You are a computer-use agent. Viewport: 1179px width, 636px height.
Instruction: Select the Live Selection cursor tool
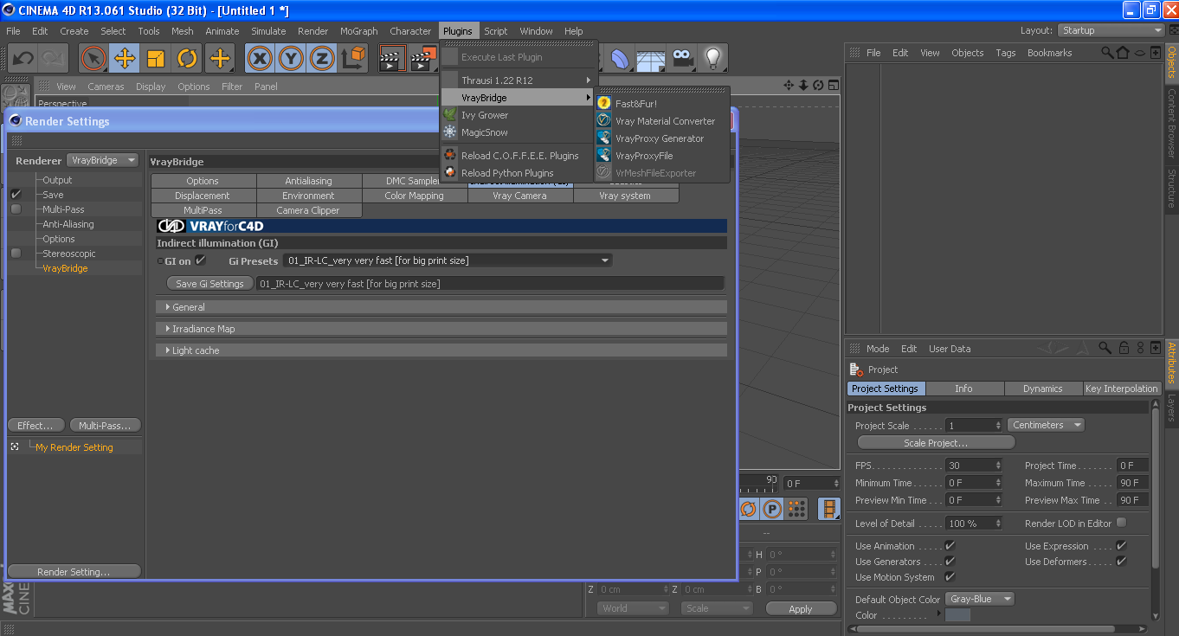click(93, 58)
